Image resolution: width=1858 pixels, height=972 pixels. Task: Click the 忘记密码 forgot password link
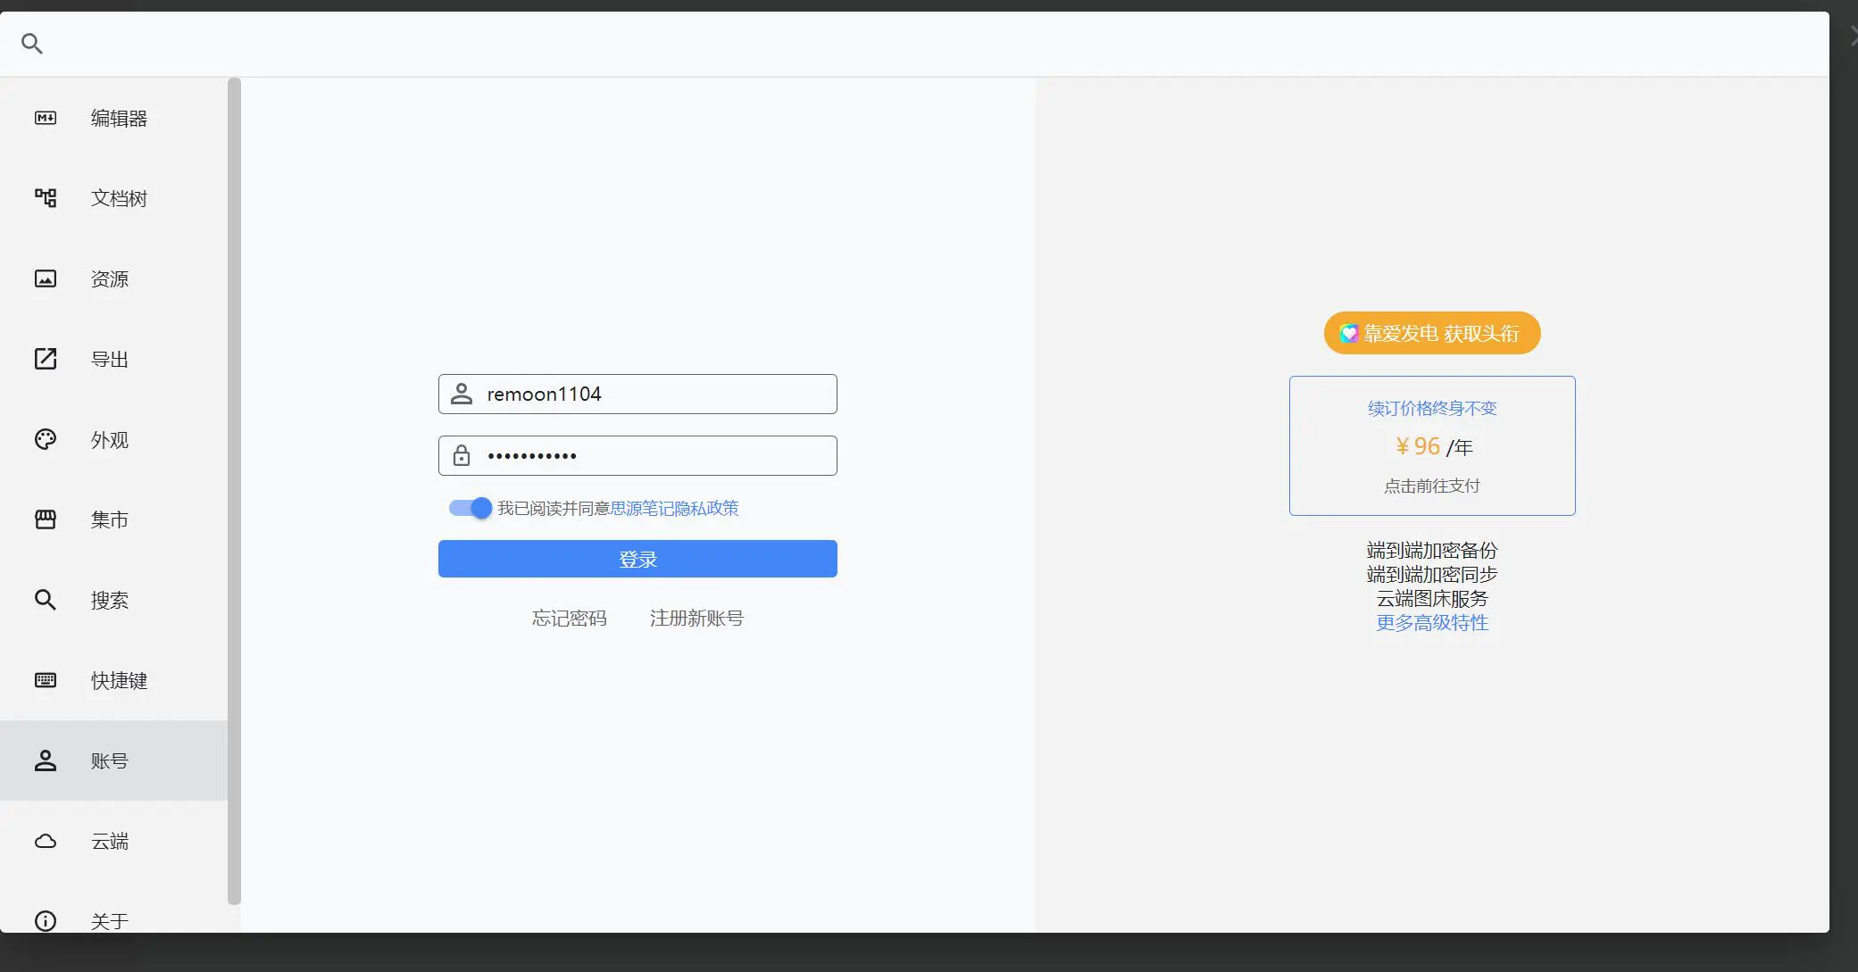[x=569, y=618]
